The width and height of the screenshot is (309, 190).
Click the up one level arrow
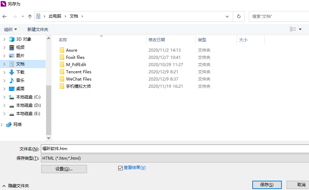tap(30, 16)
